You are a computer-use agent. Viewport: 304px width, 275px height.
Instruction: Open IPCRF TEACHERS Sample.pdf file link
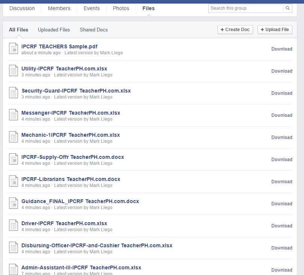(59, 46)
